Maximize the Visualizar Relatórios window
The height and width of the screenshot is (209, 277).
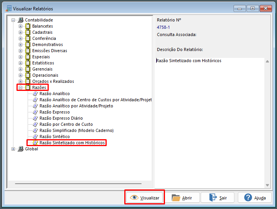[x=252, y=8]
